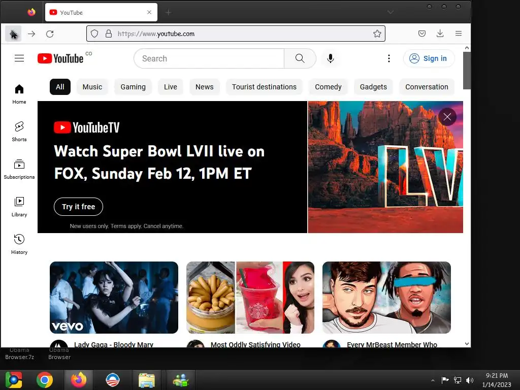Screen dimensions: 520x390
Task: Select the Conversation filter chip
Action: click(x=427, y=87)
